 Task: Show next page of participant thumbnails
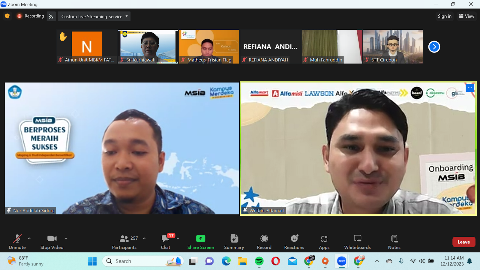(434, 46)
